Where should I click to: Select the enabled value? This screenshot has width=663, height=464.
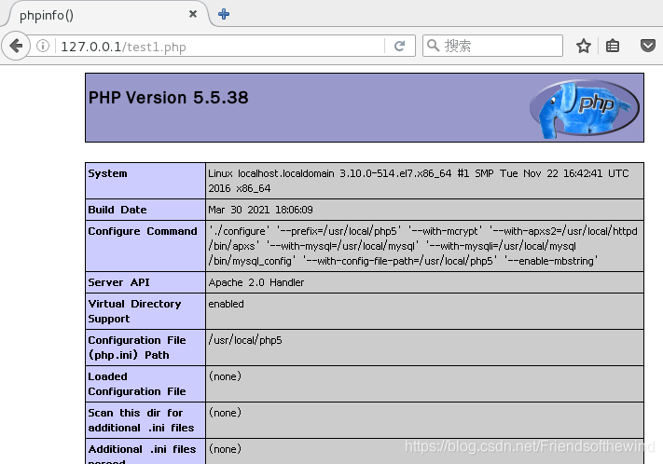226,304
